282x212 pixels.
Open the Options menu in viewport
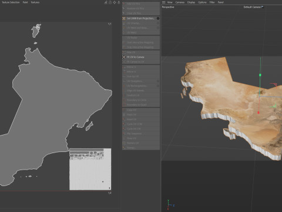[x=202, y=2]
